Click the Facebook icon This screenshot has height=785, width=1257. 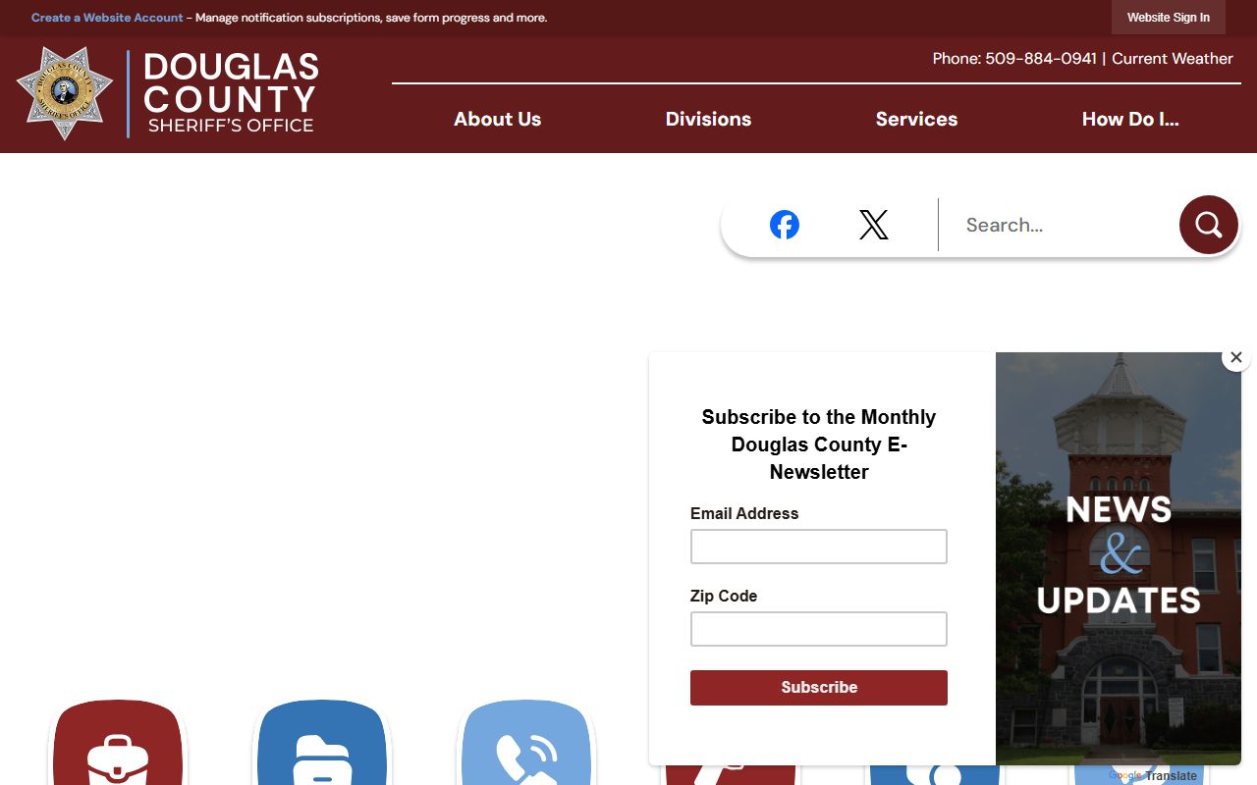click(x=784, y=225)
